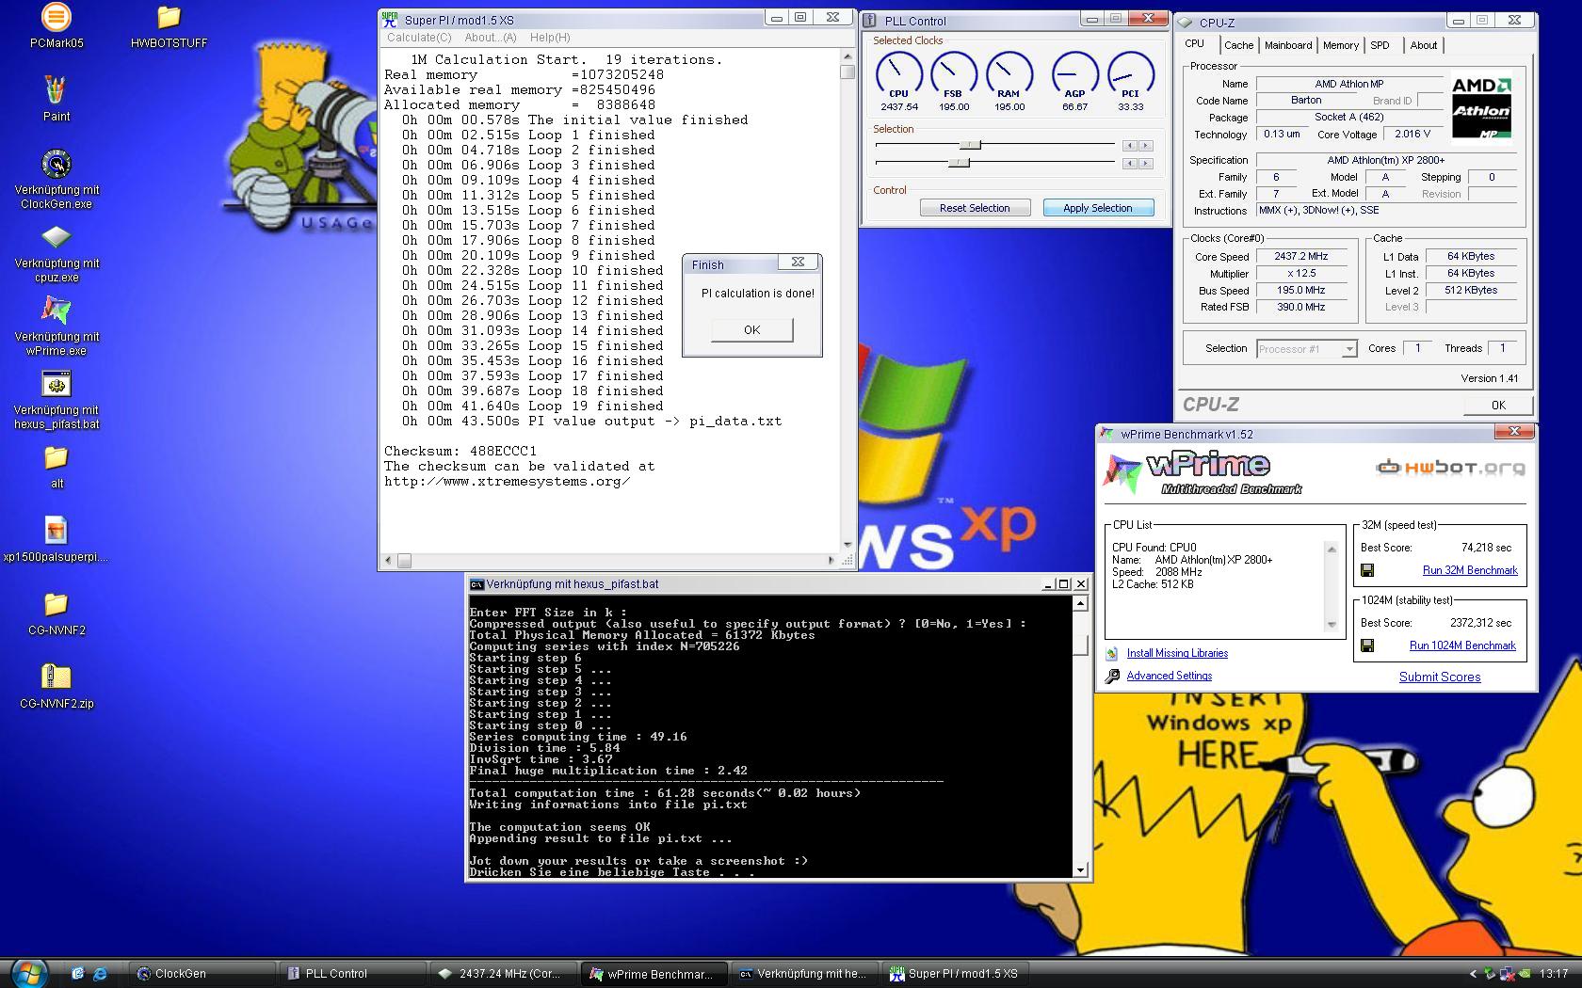Switch to SPD tab in CPU-Z
The height and width of the screenshot is (988, 1582).
tap(1380, 45)
